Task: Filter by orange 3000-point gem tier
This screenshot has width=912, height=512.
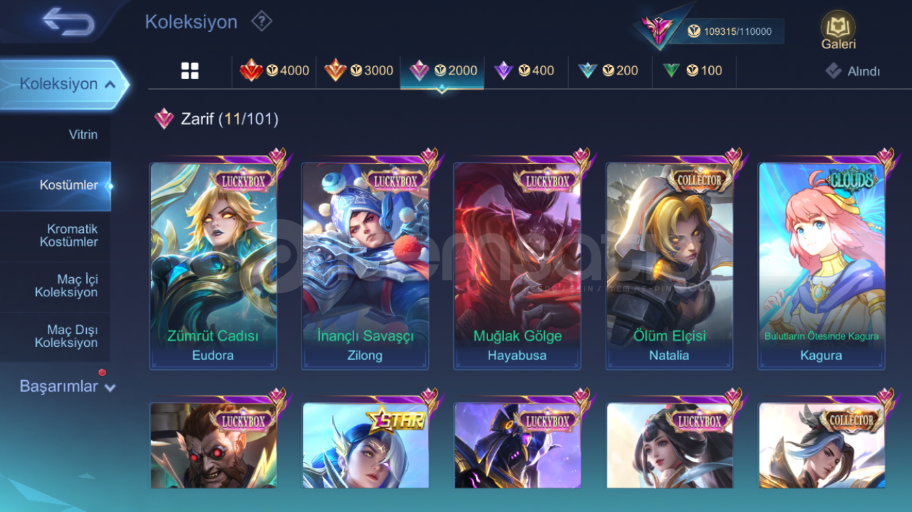Action: point(358,70)
